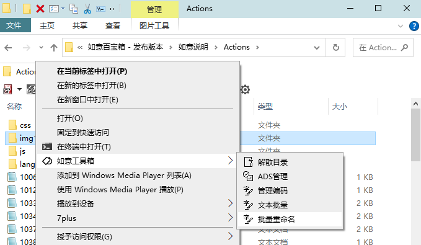Select the css folder
Screen dimensions: 421x245
click(x=20, y=125)
